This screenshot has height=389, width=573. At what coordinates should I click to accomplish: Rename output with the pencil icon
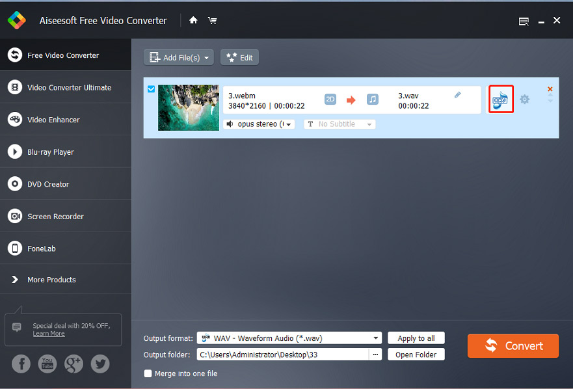(x=457, y=95)
